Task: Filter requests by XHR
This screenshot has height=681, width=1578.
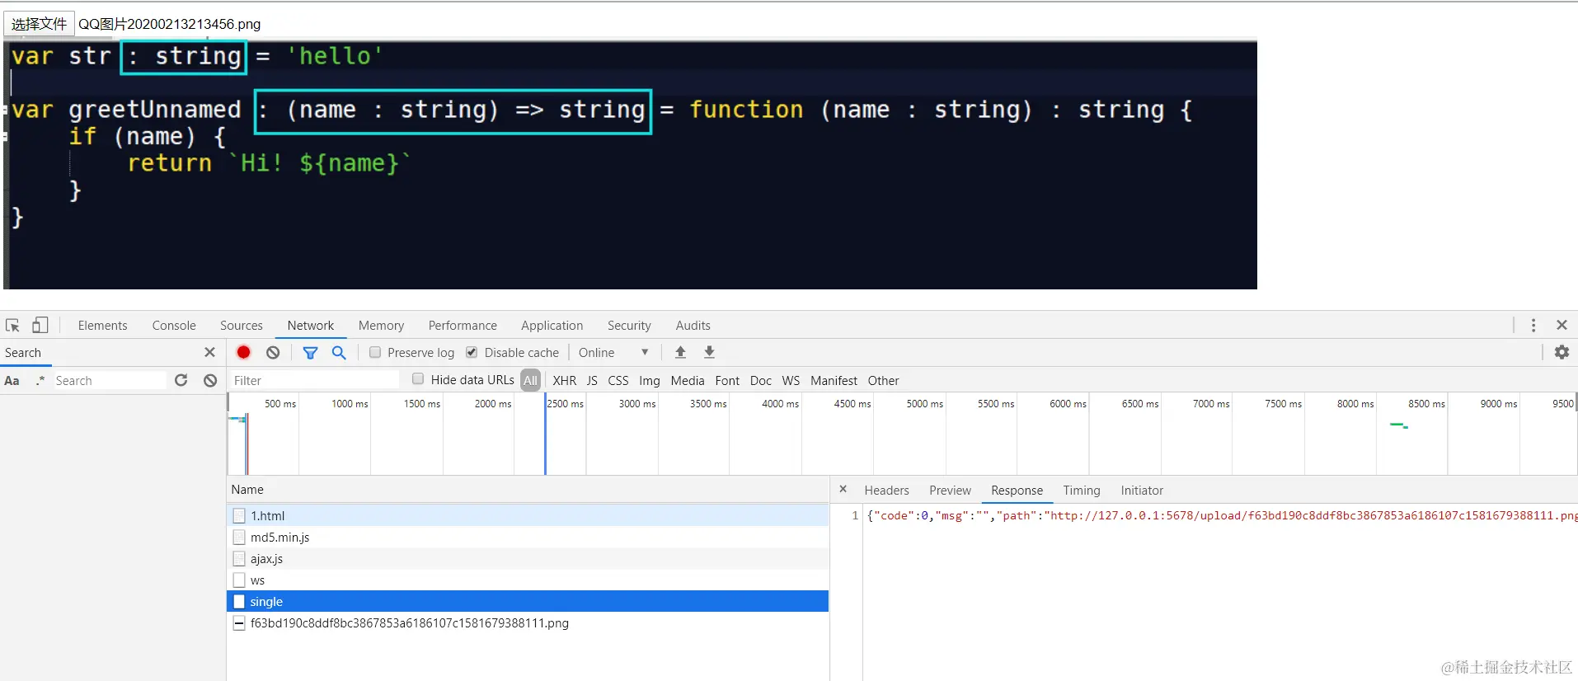Action: click(565, 380)
